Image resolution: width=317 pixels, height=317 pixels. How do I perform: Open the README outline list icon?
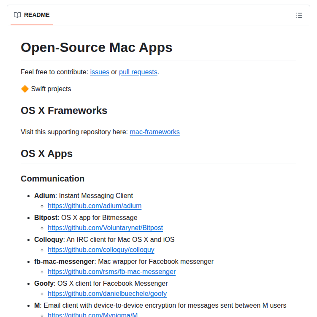299,15
